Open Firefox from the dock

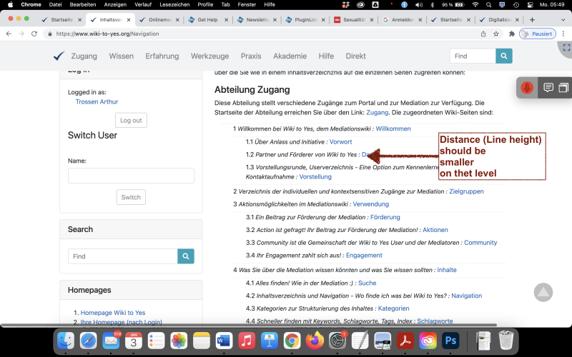tap(314, 341)
